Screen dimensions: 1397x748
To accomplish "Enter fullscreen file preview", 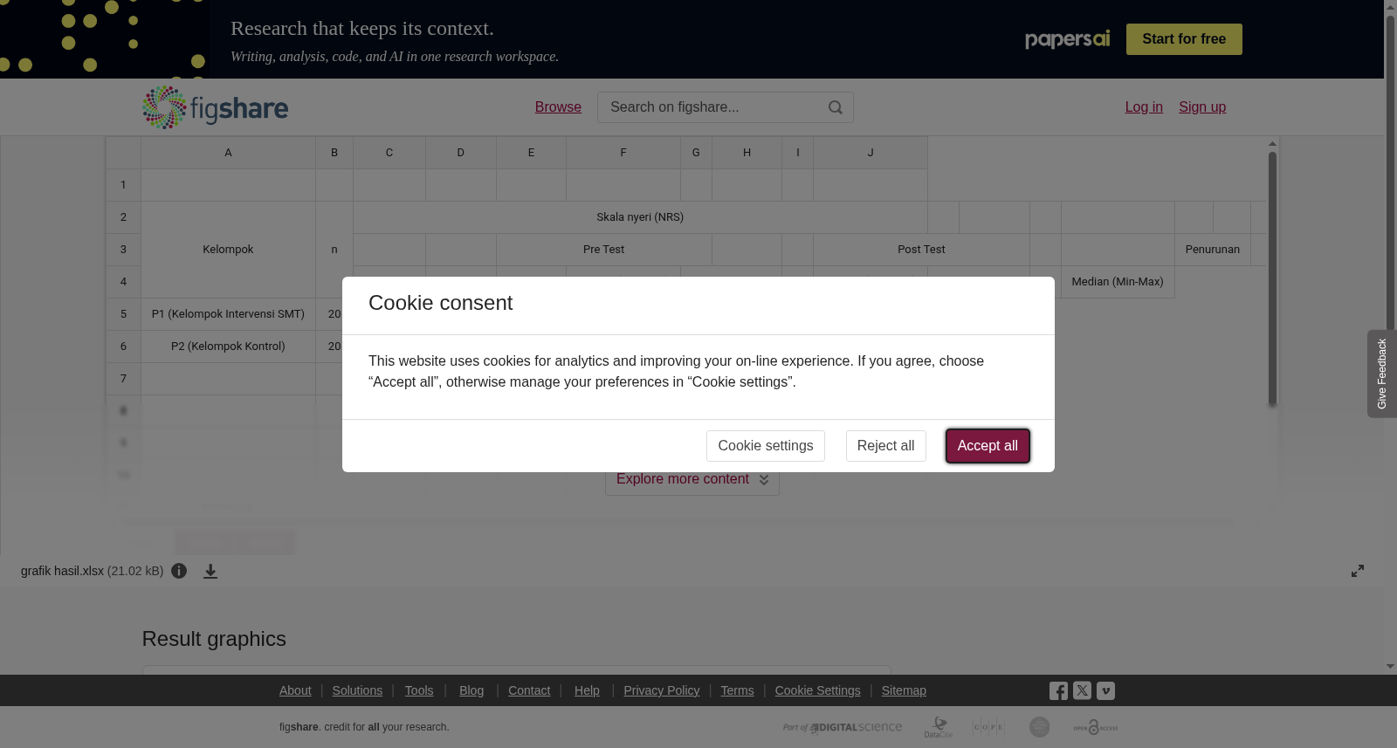I will coord(1358,571).
